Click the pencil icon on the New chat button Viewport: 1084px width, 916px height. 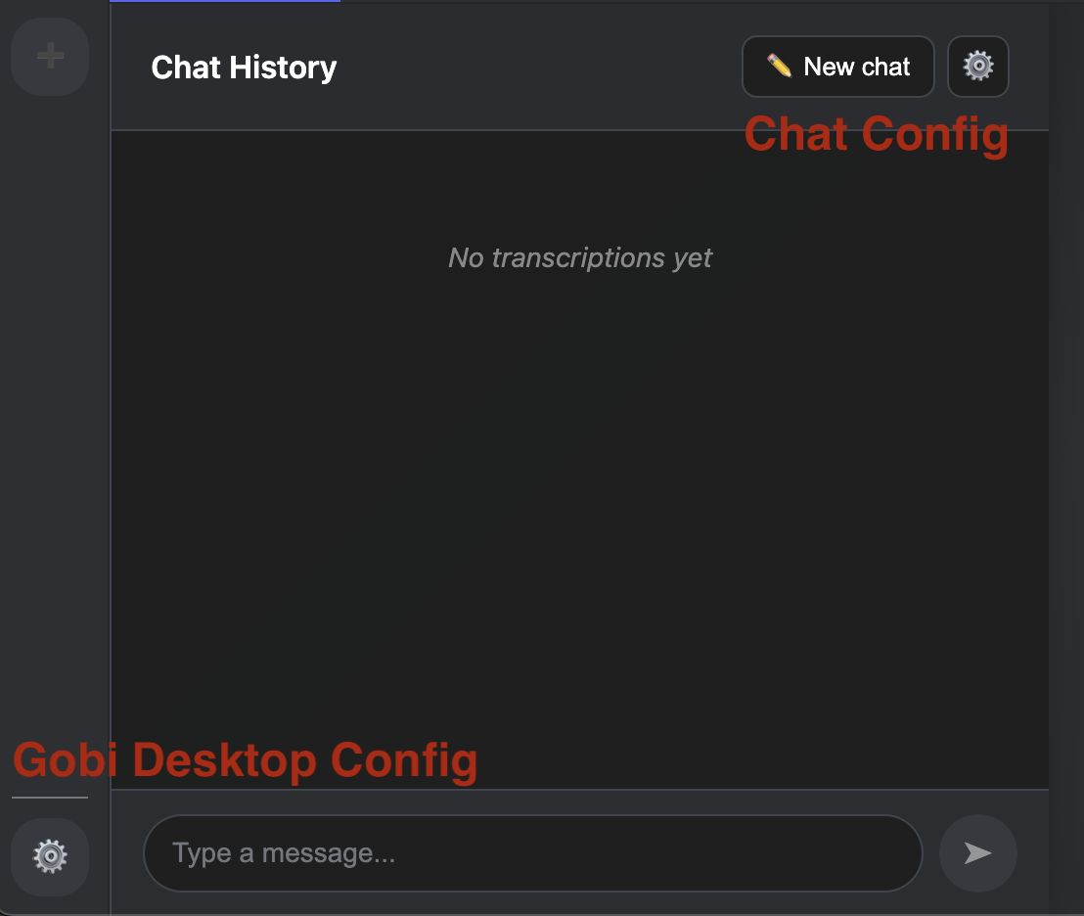point(780,66)
